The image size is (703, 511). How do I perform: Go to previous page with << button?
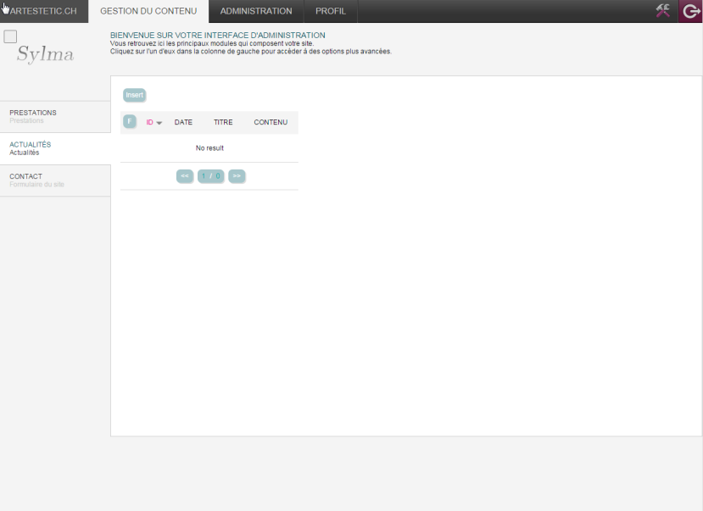[x=185, y=176]
